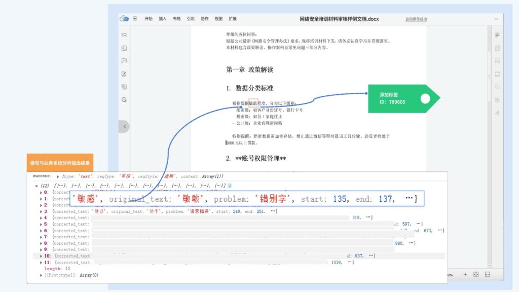This screenshot has width=519, height=292.
Task: Open the 开始 menu
Action: coord(149,19)
